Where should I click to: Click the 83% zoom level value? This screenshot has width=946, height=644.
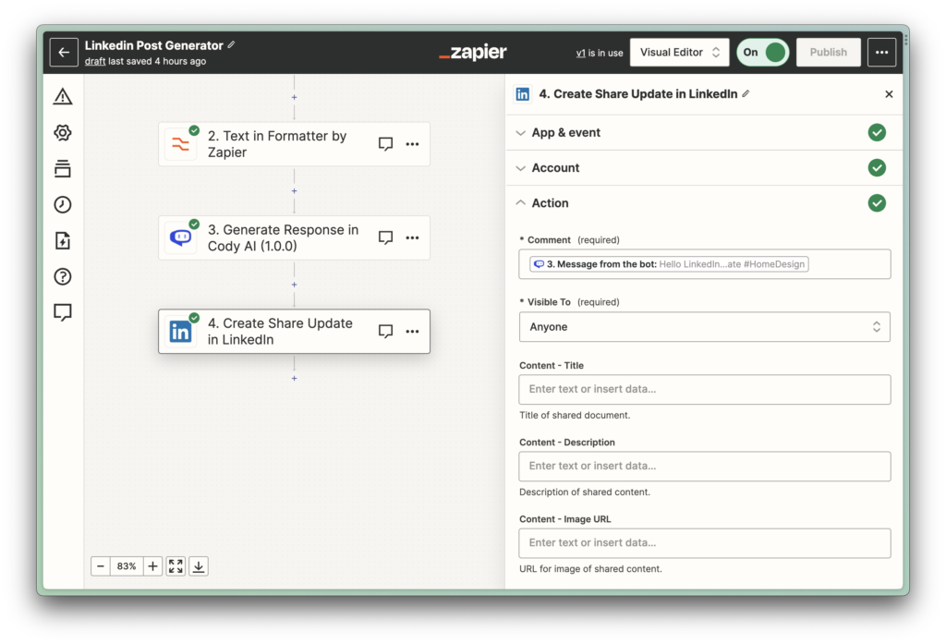(x=127, y=566)
